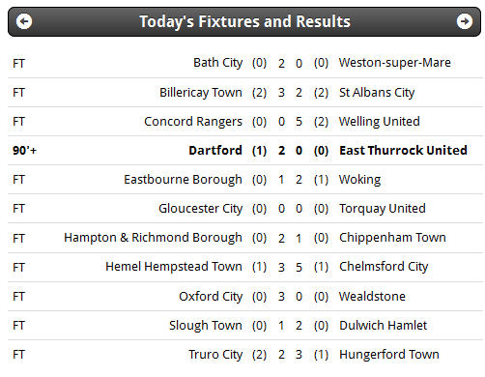This screenshot has height=377, width=485.
Task: Open St Albans City team page
Action: coord(377,93)
